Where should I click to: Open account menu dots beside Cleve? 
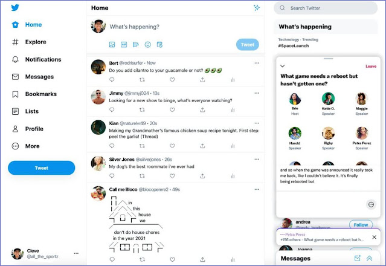coord(76,253)
